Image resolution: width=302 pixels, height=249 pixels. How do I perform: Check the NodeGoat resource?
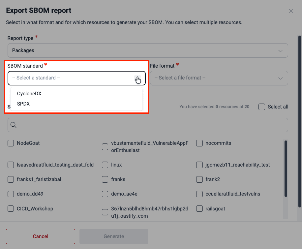click(x=11, y=143)
